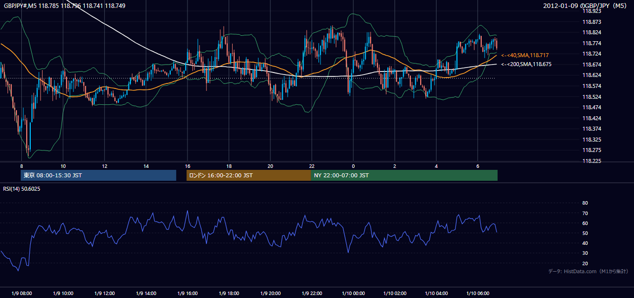This screenshot has height=298, width=634.
Task: Click price axis label 118.524
Action: [x=592, y=97]
